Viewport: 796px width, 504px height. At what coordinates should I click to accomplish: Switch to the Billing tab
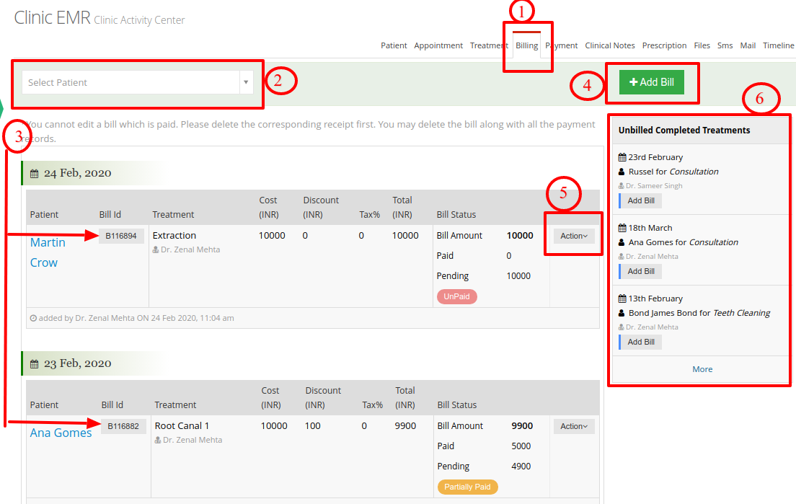click(526, 45)
